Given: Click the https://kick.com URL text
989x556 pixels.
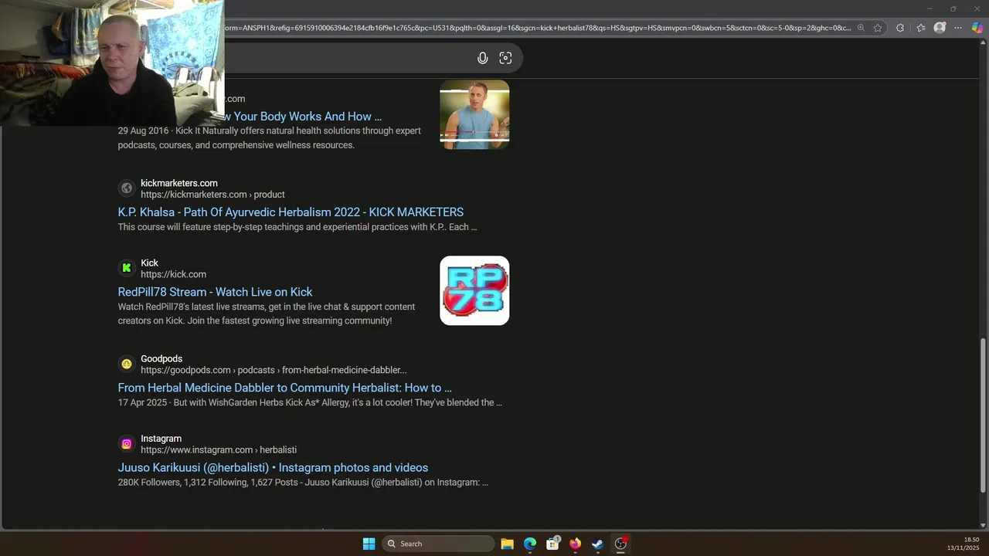Looking at the screenshot, I should tap(173, 274).
